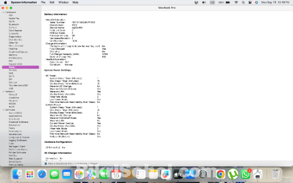This screenshot has width=293, height=183.
Task: Open Reminders from the Dock
Action: click(x=141, y=174)
